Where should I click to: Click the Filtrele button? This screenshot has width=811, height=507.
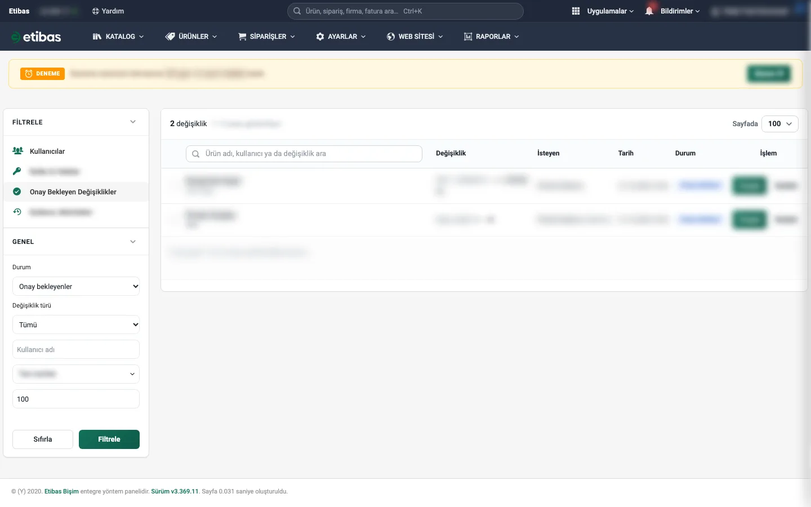click(x=109, y=439)
